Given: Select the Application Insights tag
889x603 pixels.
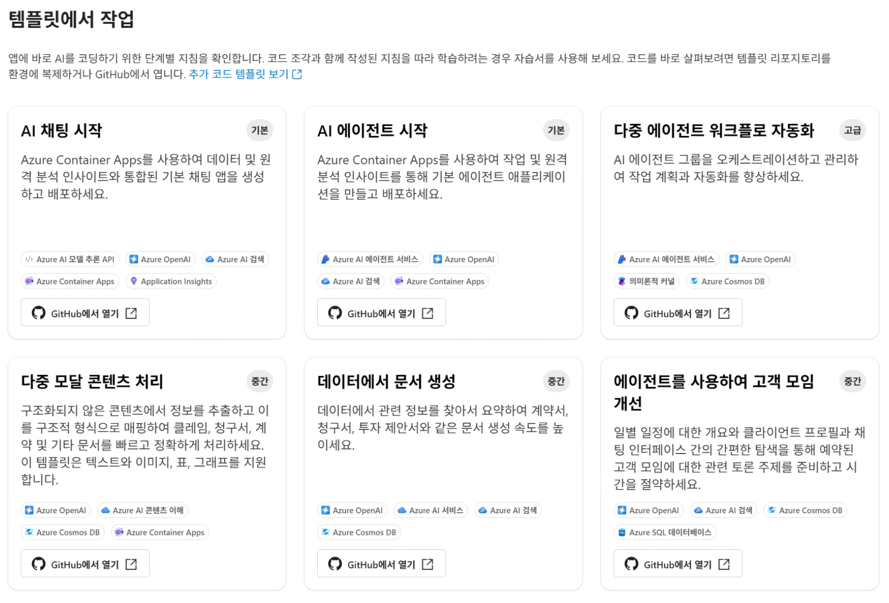Looking at the screenshot, I should coord(171,281).
